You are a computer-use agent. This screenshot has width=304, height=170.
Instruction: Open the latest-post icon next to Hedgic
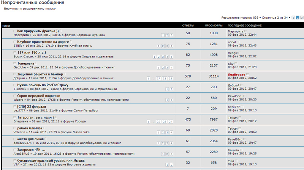[x=240, y=53]
